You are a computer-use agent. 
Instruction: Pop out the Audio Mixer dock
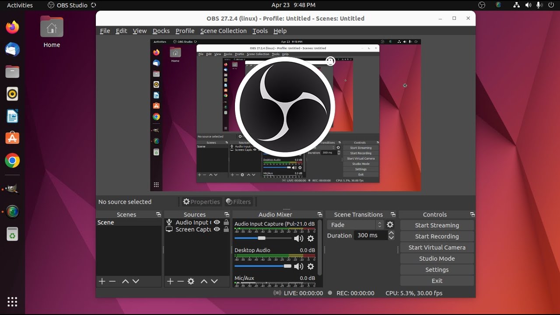[x=320, y=214]
